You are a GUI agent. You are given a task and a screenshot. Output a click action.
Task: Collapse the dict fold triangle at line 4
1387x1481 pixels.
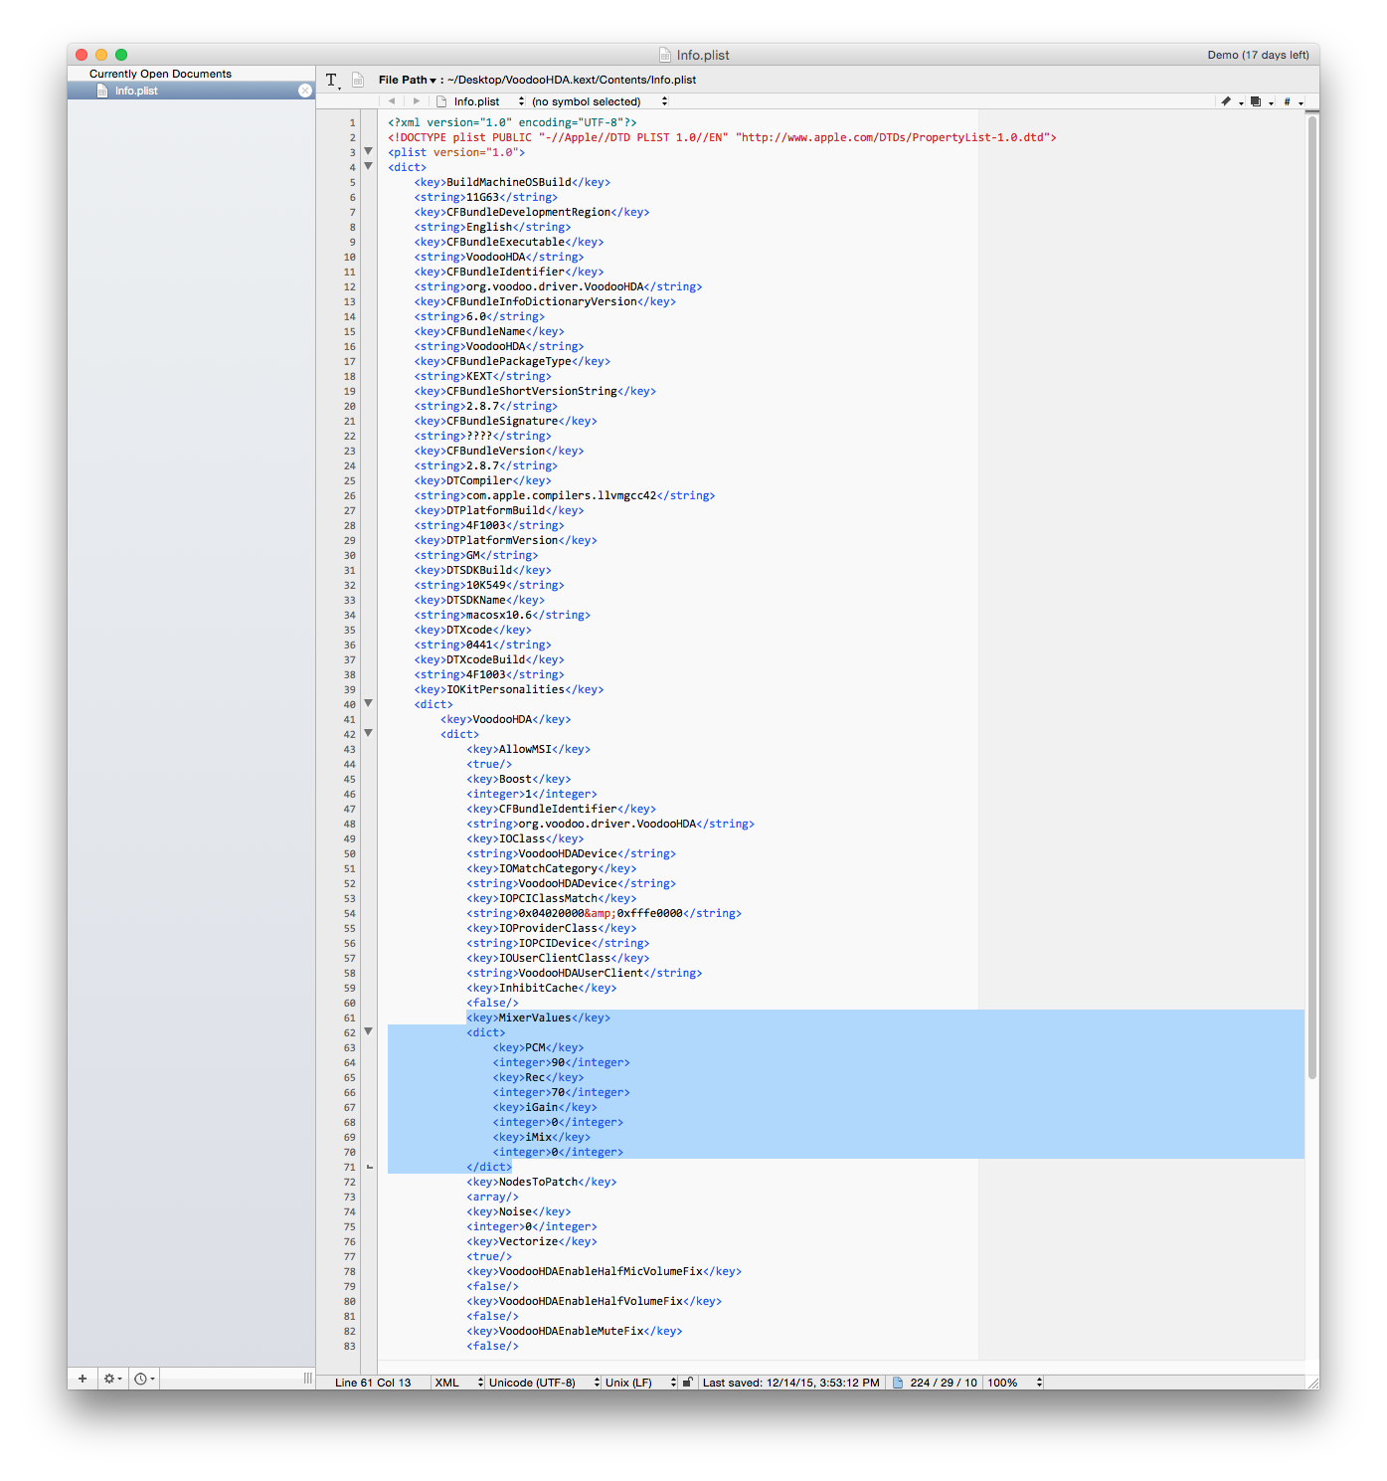coord(368,166)
